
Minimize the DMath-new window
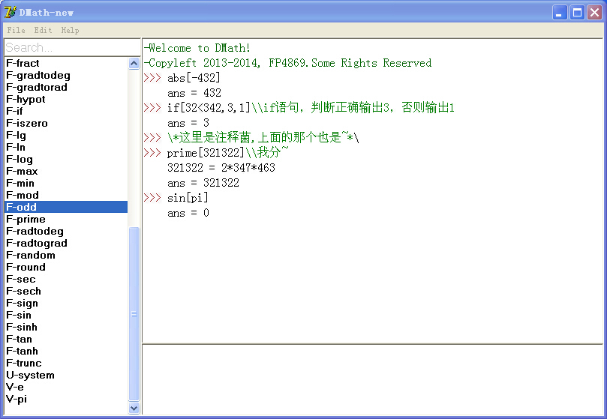(x=560, y=13)
